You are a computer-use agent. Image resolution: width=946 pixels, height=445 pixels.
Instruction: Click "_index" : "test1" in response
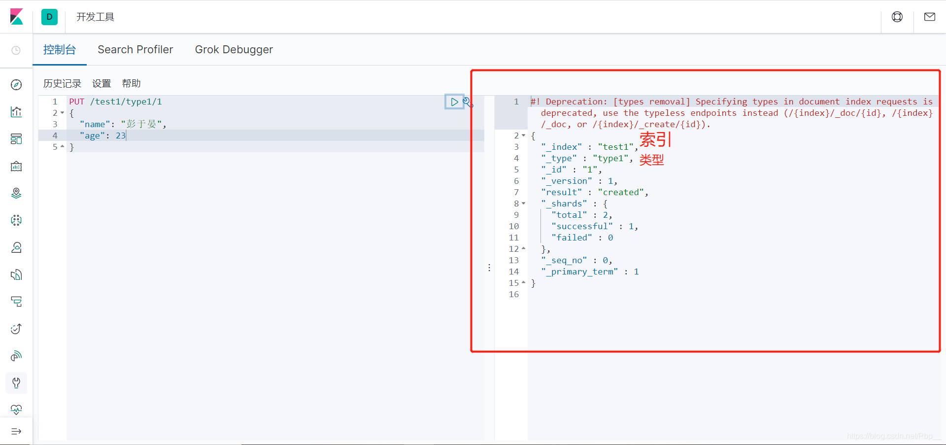[x=590, y=147]
